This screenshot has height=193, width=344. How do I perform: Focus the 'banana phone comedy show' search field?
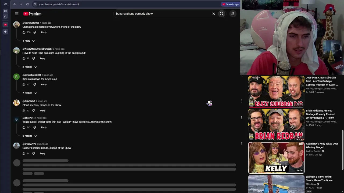pyautogui.click(x=163, y=14)
